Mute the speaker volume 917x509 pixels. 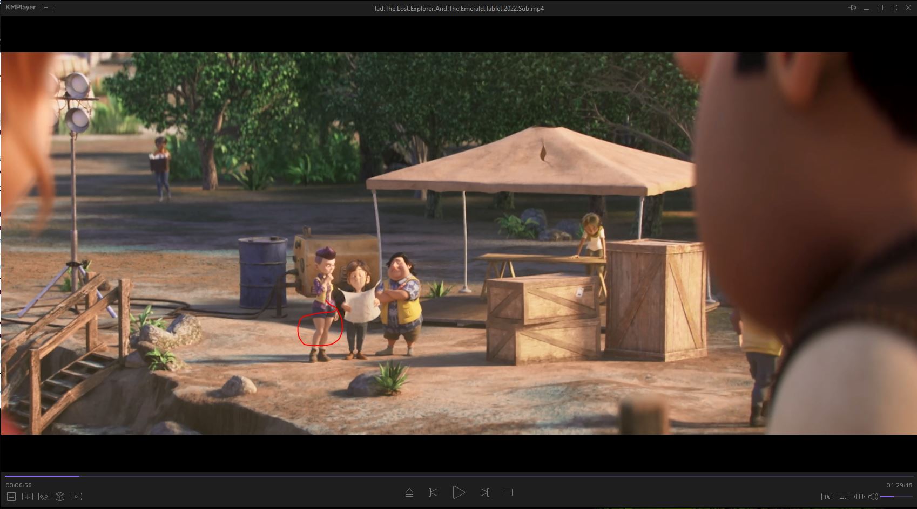873,497
